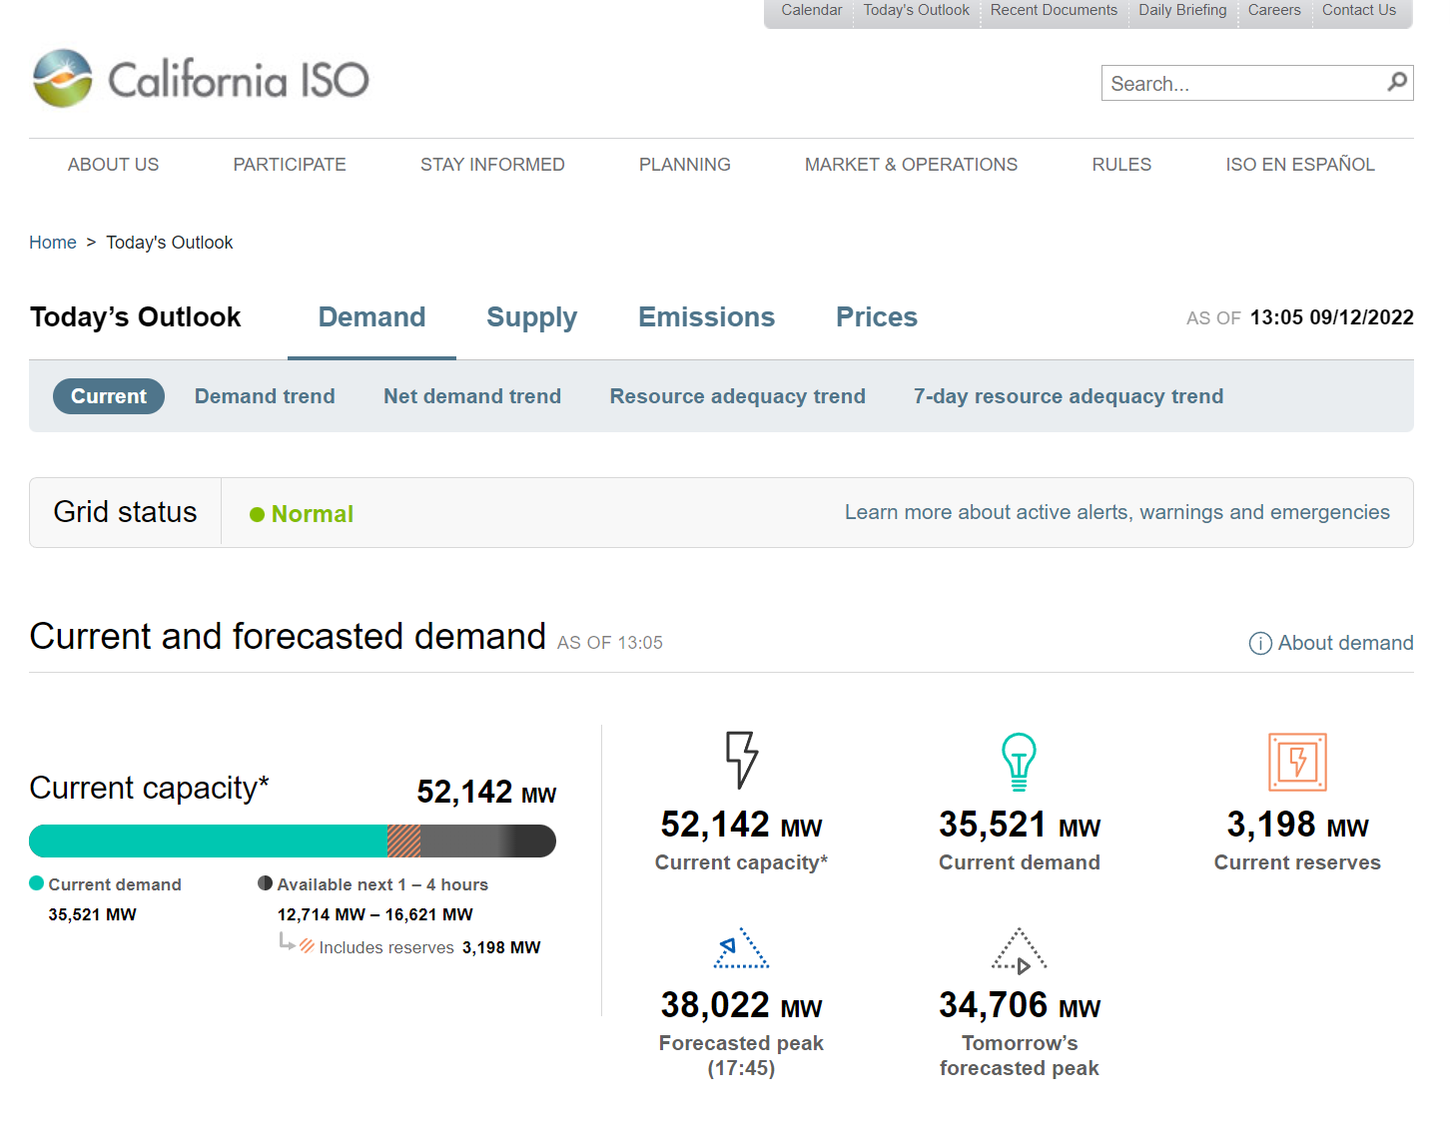
Task: Click the 35,521 MW value under lightbulb
Action: pos(1019,825)
